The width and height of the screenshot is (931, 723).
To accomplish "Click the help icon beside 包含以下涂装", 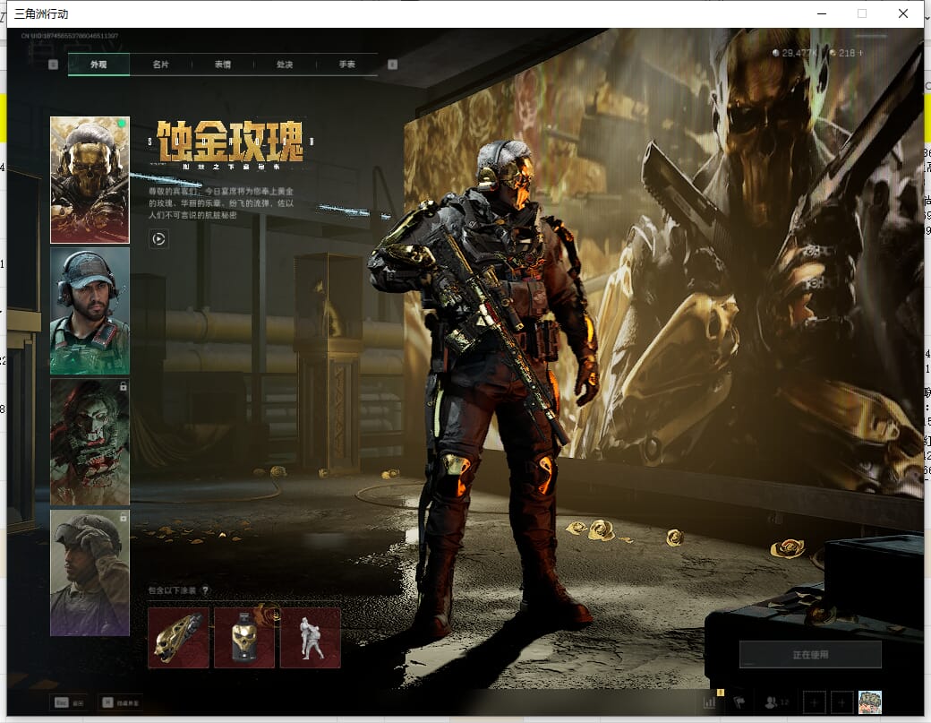I will pos(205,590).
